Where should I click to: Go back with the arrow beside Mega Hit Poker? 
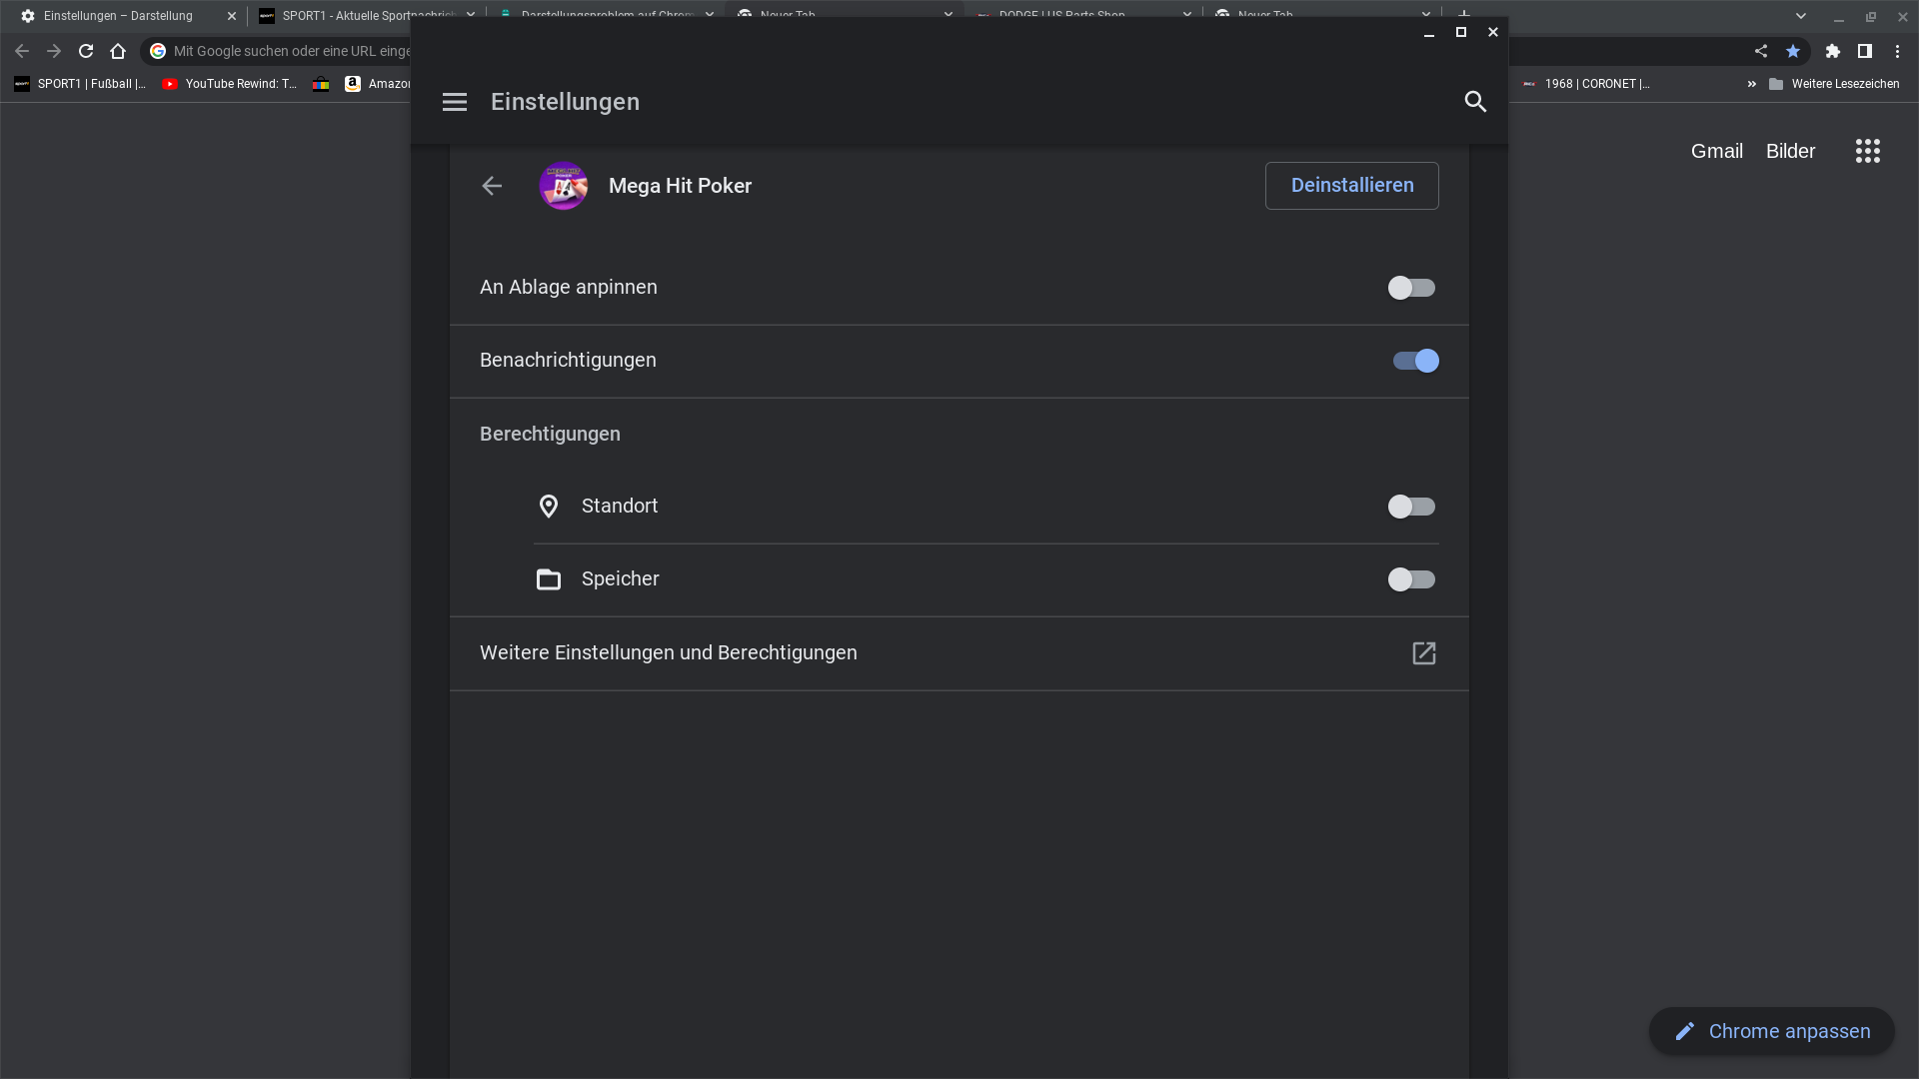[x=492, y=186]
